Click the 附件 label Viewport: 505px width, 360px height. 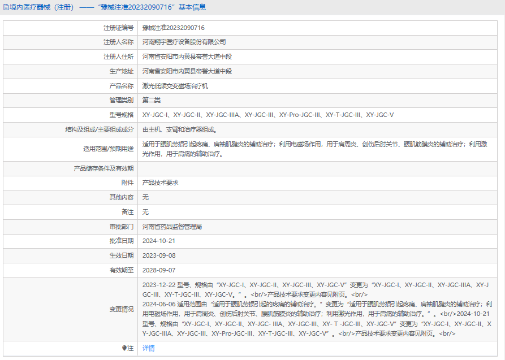[x=128, y=183]
